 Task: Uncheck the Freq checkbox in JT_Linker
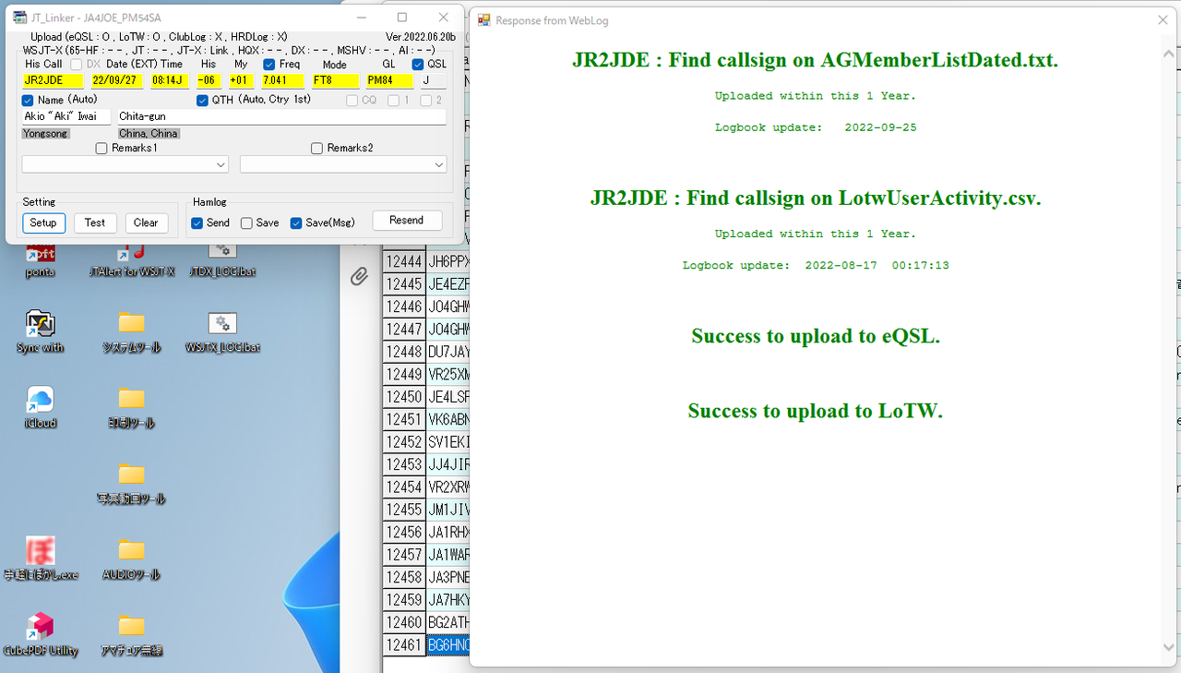pos(268,65)
